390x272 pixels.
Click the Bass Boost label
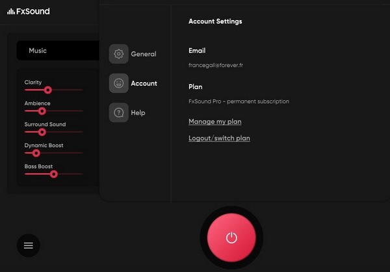(38, 167)
